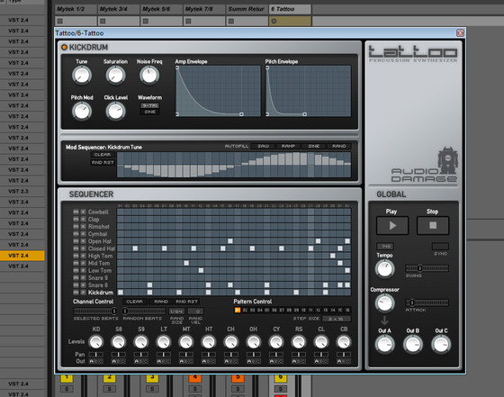This screenshot has height=397, width=504.
Task: Stop the sequencer with the Stop button
Action: 433,225
